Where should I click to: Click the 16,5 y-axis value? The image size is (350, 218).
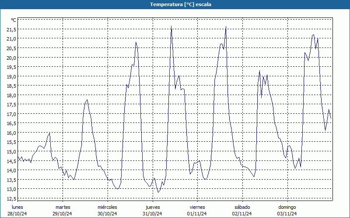coord(11,123)
